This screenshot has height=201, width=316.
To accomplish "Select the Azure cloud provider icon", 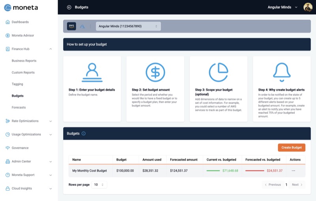I will click(x=83, y=26).
